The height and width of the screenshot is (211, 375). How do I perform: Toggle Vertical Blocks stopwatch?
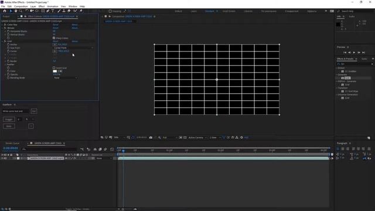click(x=8, y=35)
